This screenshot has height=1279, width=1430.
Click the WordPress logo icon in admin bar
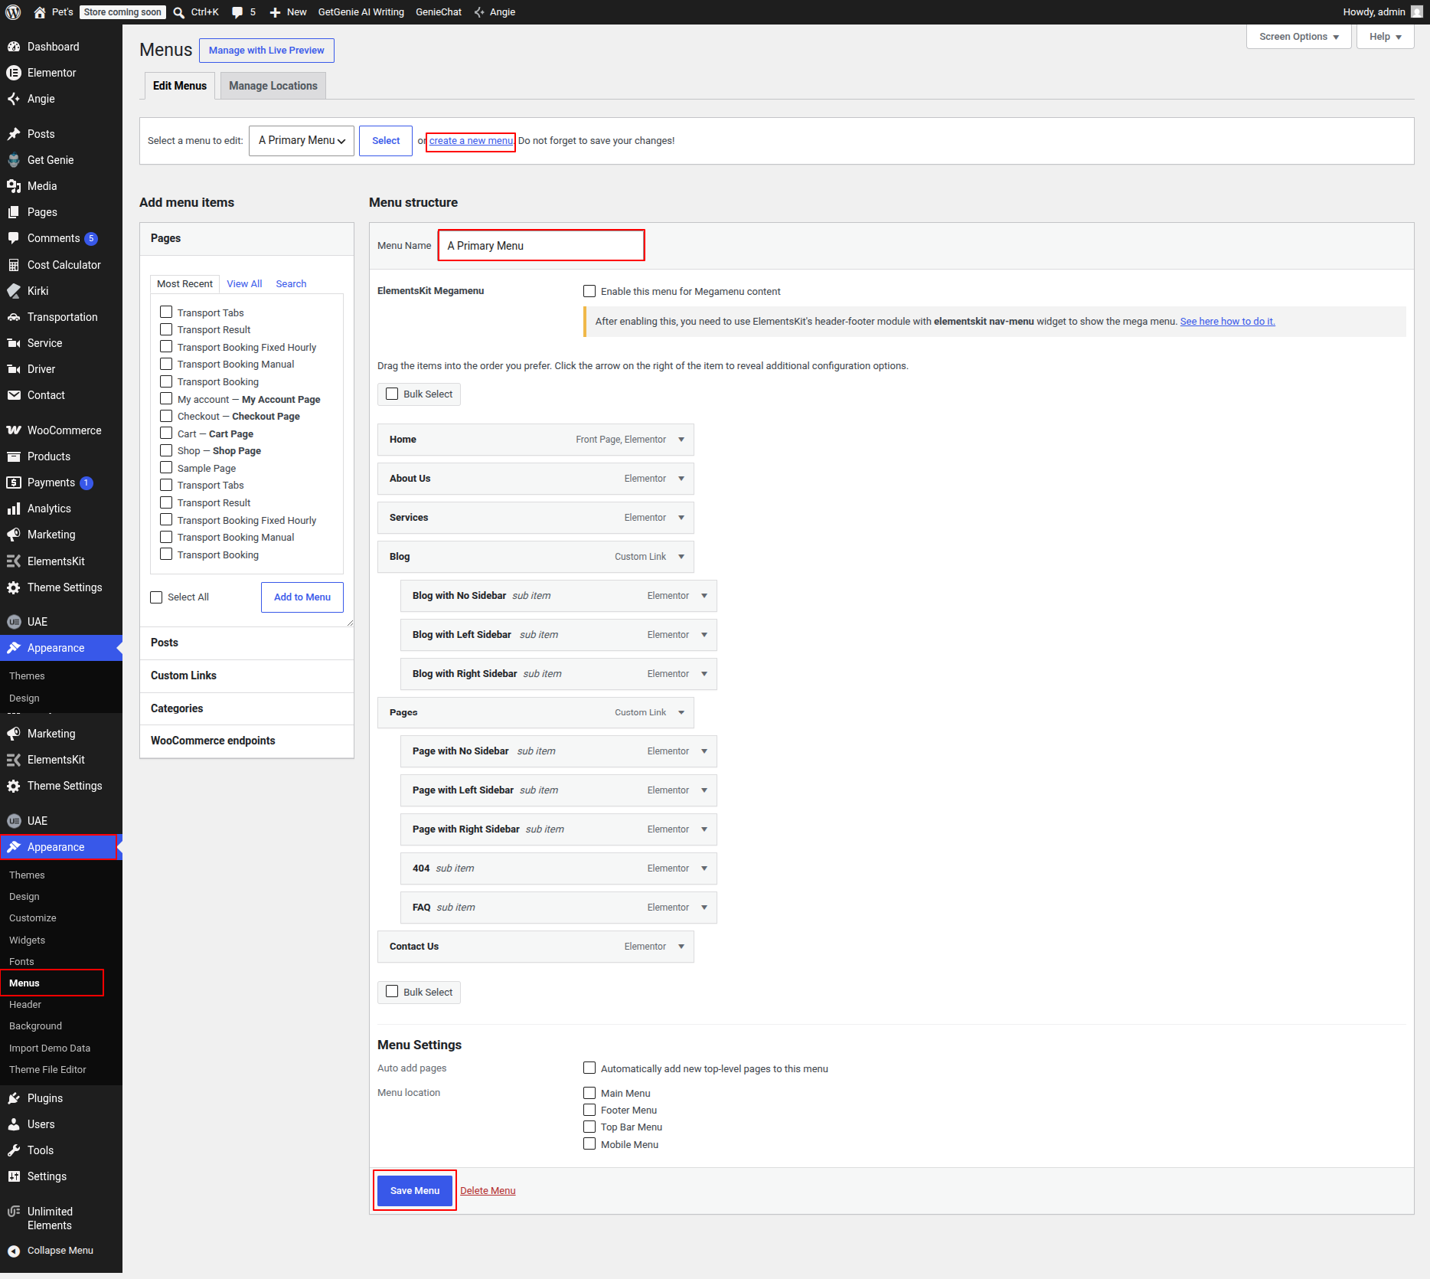pyautogui.click(x=13, y=12)
